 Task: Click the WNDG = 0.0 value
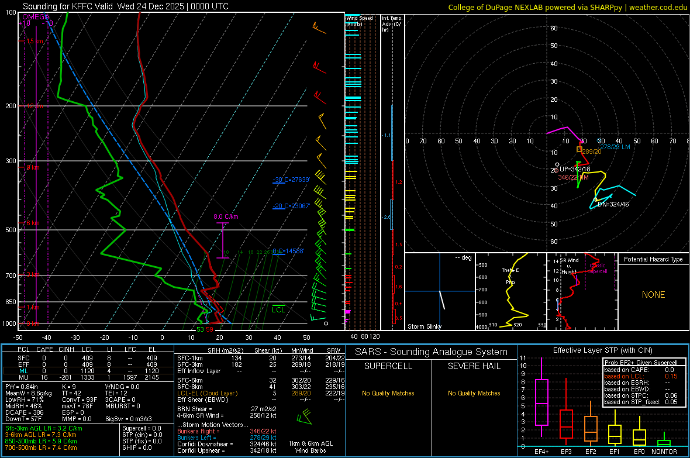[122, 387]
